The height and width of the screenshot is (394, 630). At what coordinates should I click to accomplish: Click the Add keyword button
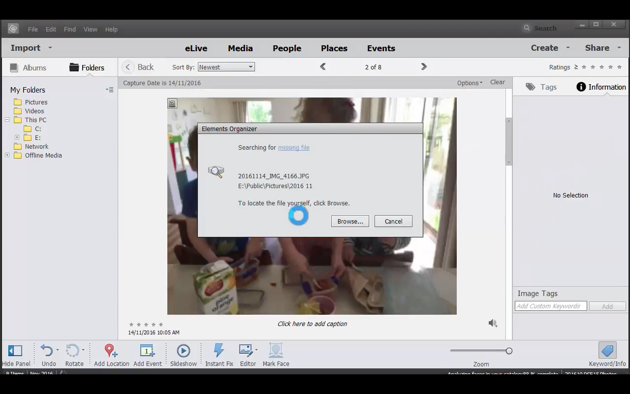607,306
